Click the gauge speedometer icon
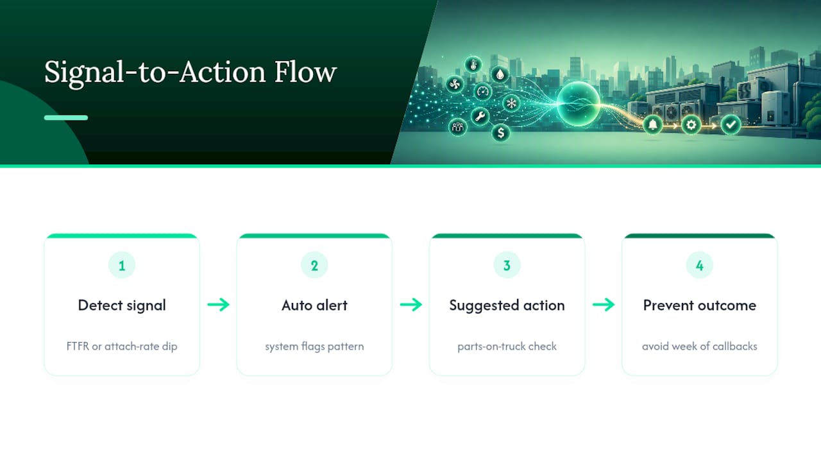This screenshot has width=821, height=462. point(483,92)
